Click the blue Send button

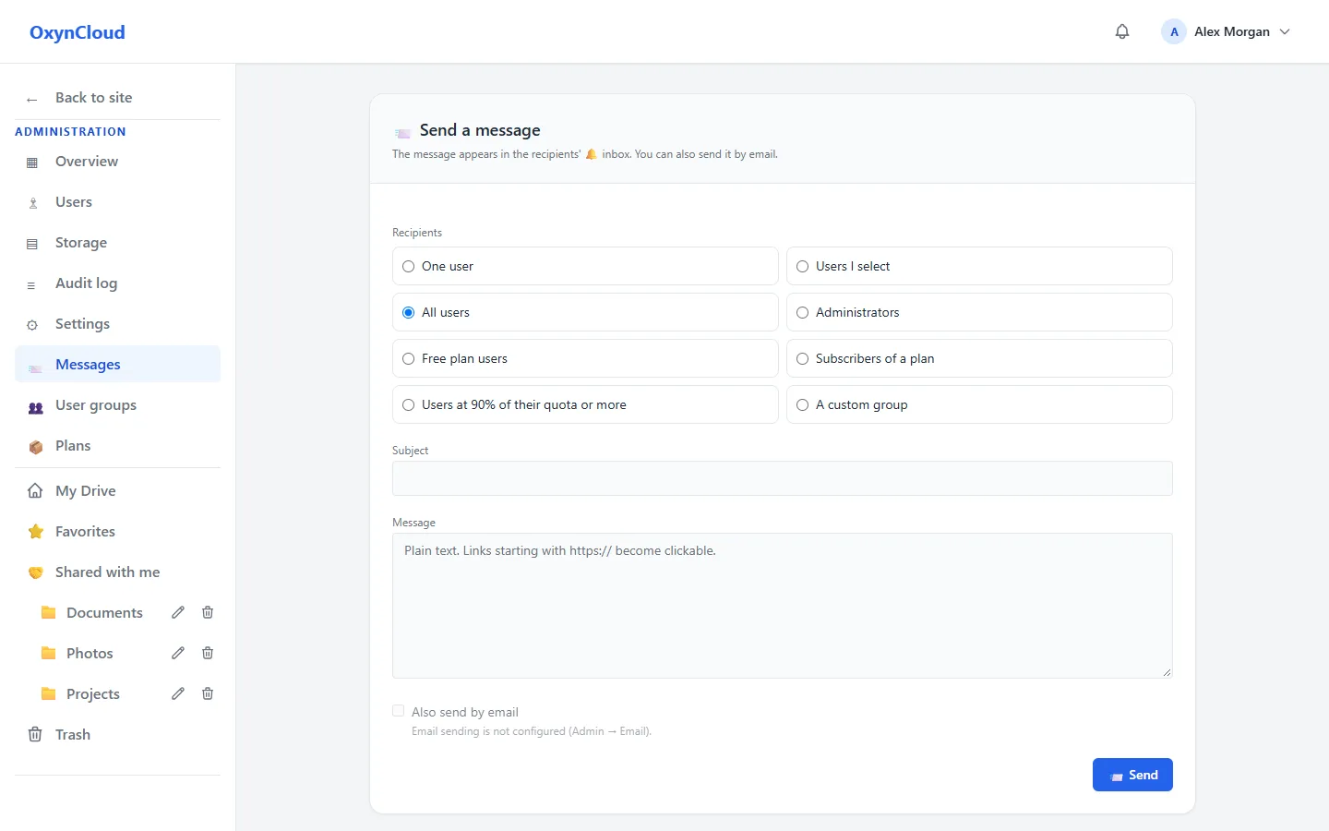click(x=1132, y=775)
